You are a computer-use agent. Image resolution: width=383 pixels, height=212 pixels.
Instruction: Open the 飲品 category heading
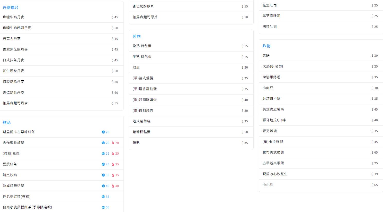tap(7, 123)
